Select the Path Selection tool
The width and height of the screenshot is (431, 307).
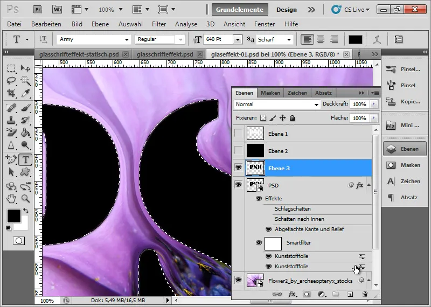(11, 172)
